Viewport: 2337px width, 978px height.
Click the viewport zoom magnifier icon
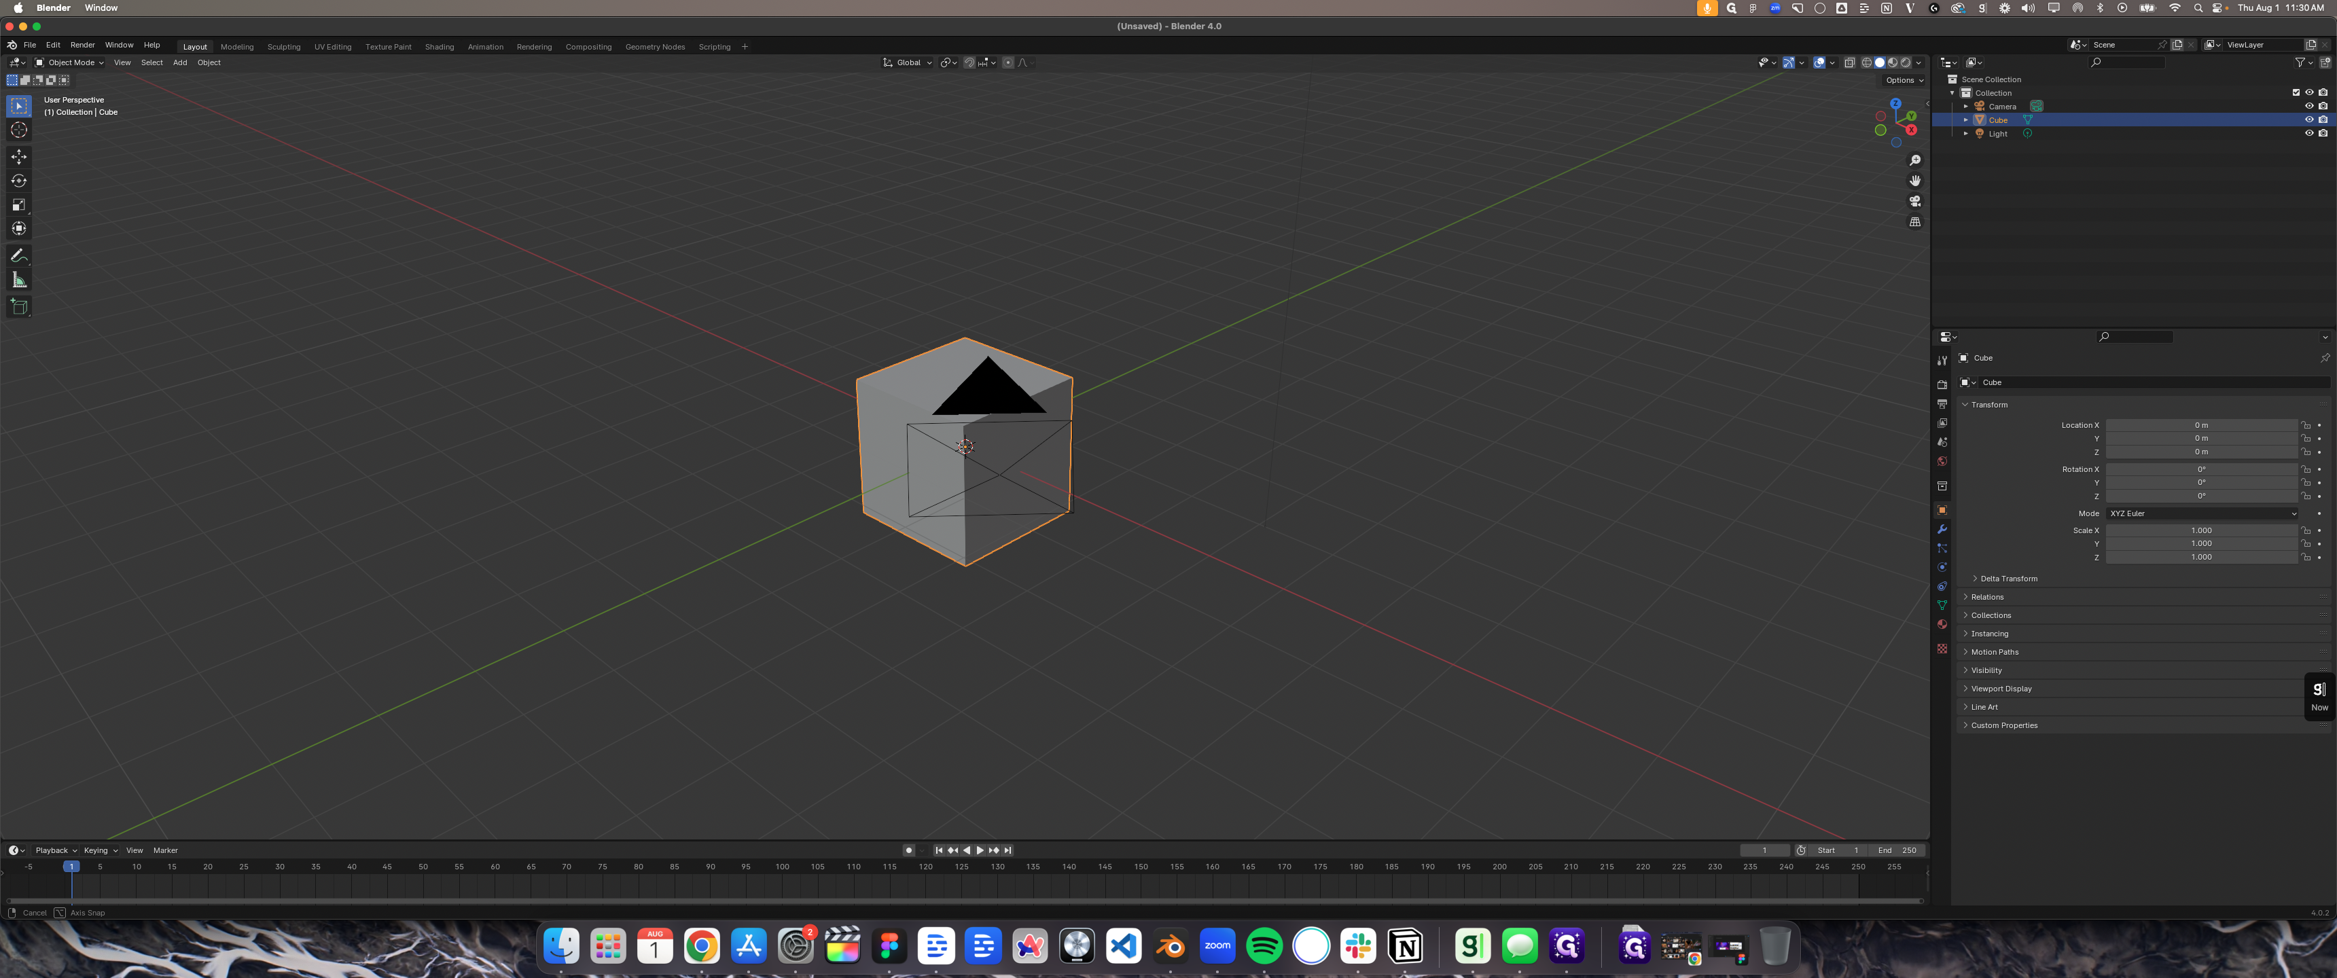point(1914,160)
